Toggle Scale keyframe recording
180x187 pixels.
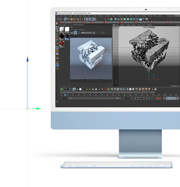[x=171, y=98]
